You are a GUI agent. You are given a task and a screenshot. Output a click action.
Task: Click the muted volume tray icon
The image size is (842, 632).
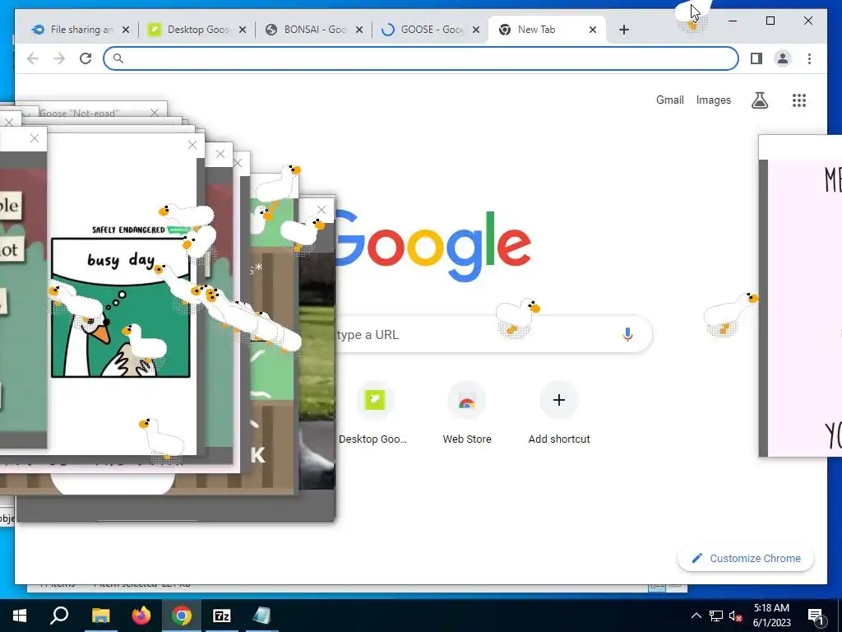(x=735, y=616)
